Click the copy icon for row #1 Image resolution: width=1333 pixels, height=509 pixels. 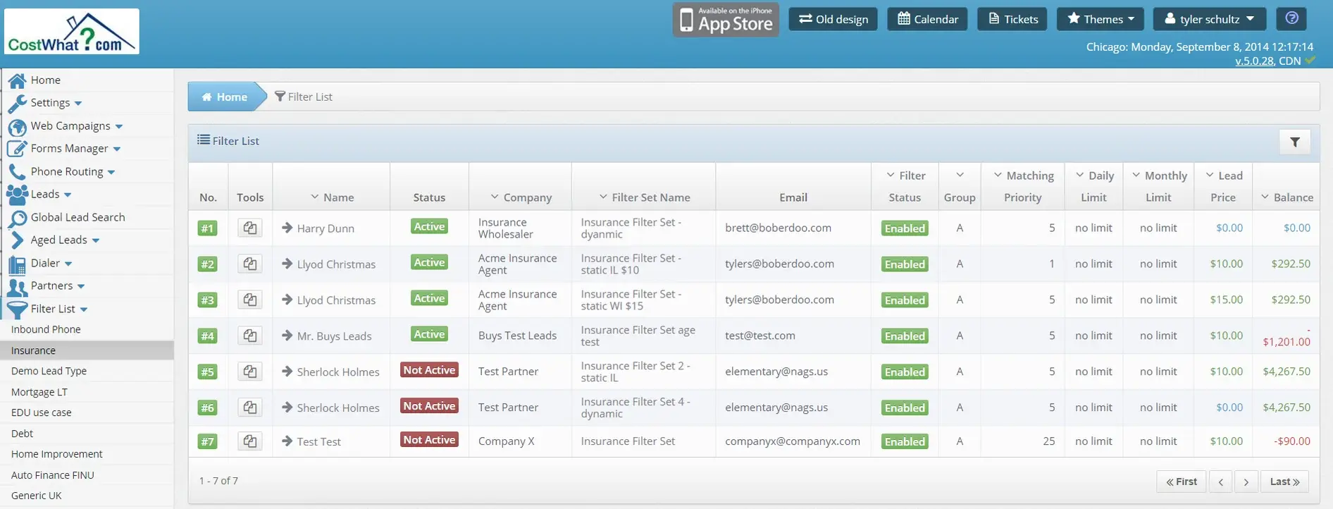click(x=249, y=228)
